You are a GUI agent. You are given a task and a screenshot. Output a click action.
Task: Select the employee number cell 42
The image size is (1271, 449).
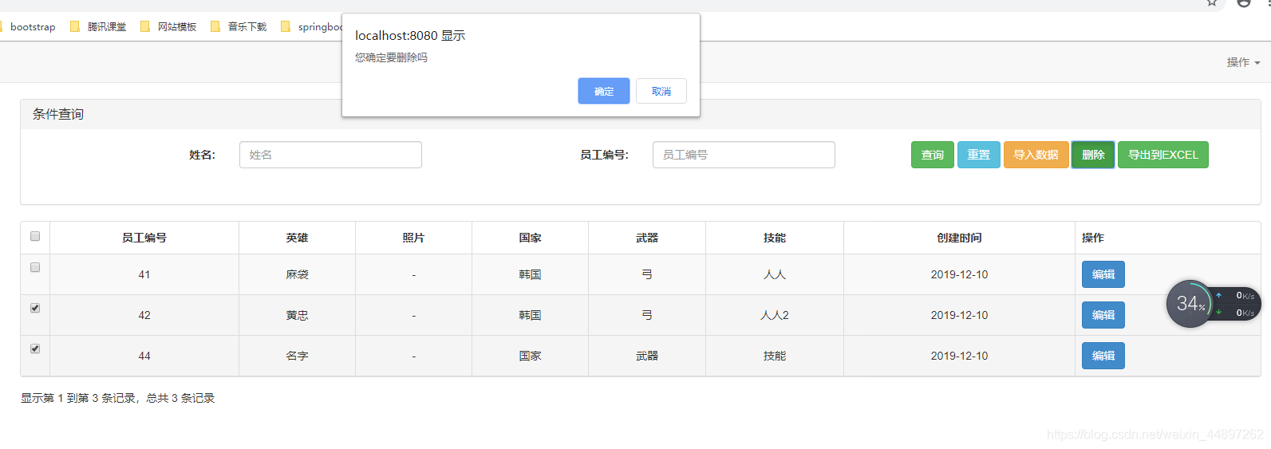(144, 315)
